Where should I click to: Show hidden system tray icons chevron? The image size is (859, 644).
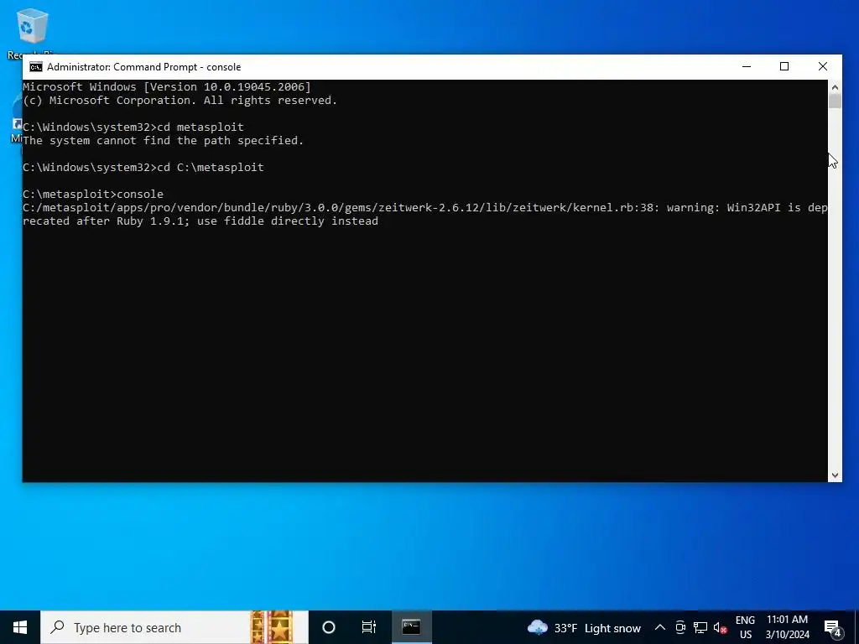tap(659, 627)
